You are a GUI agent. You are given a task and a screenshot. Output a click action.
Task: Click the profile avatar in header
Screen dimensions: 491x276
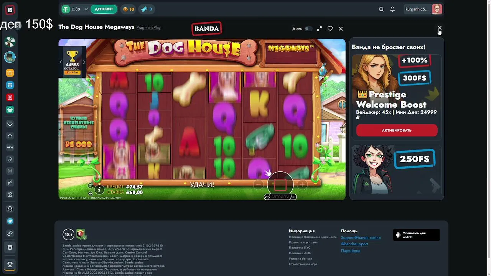point(437,9)
